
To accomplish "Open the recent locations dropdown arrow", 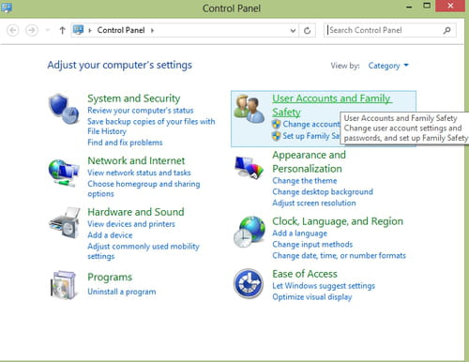I will click(48, 30).
